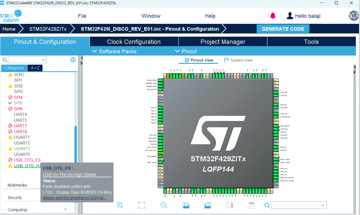Zoom in on the chip pinout diagram
This screenshot has height=215, width=360.
pyautogui.click(x=120, y=205)
